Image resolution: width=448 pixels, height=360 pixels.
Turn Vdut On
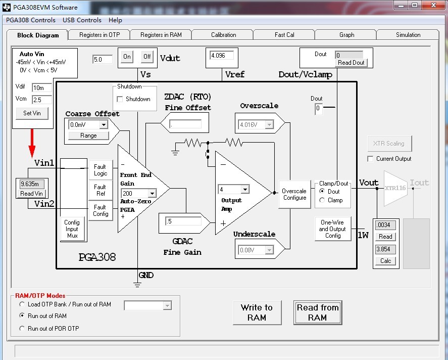tap(127, 57)
